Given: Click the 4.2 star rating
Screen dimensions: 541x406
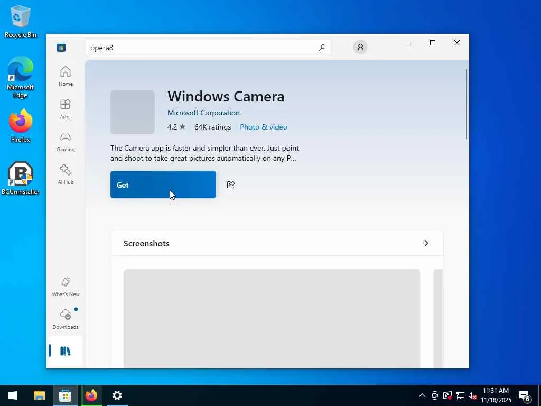Looking at the screenshot, I should [176, 127].
